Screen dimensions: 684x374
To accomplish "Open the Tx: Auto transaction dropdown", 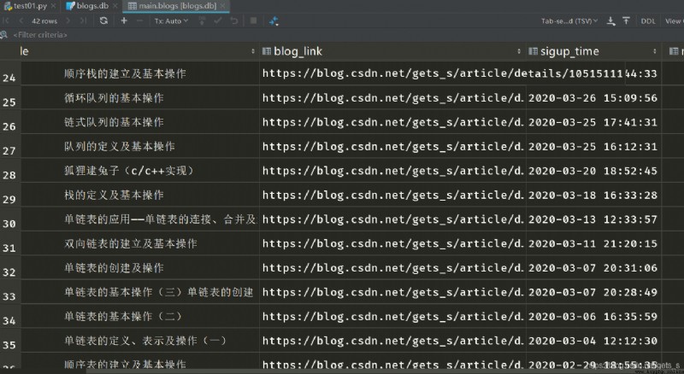I will pyautogui.click(x=172, y=20).
